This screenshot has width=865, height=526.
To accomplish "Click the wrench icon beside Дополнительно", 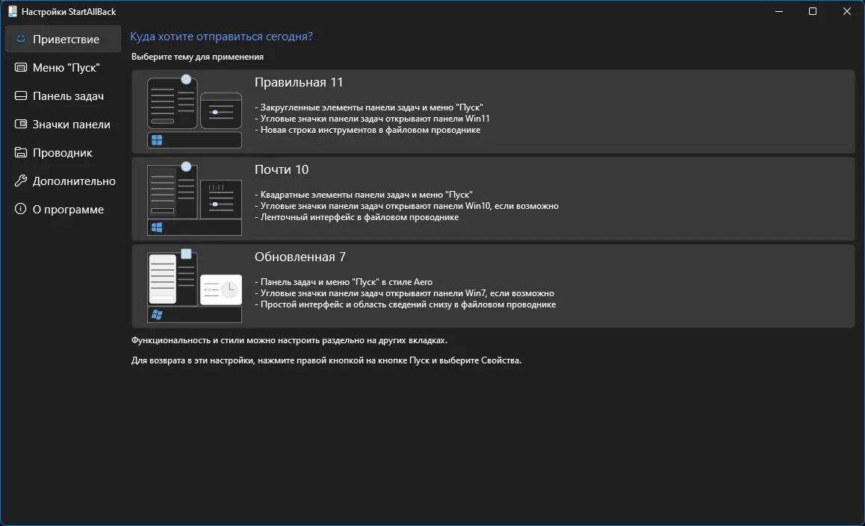I will tap(20, 181).
